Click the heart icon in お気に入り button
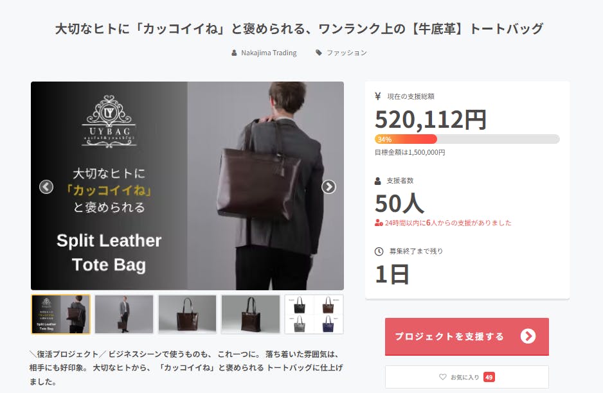 (x=443, y=377)
